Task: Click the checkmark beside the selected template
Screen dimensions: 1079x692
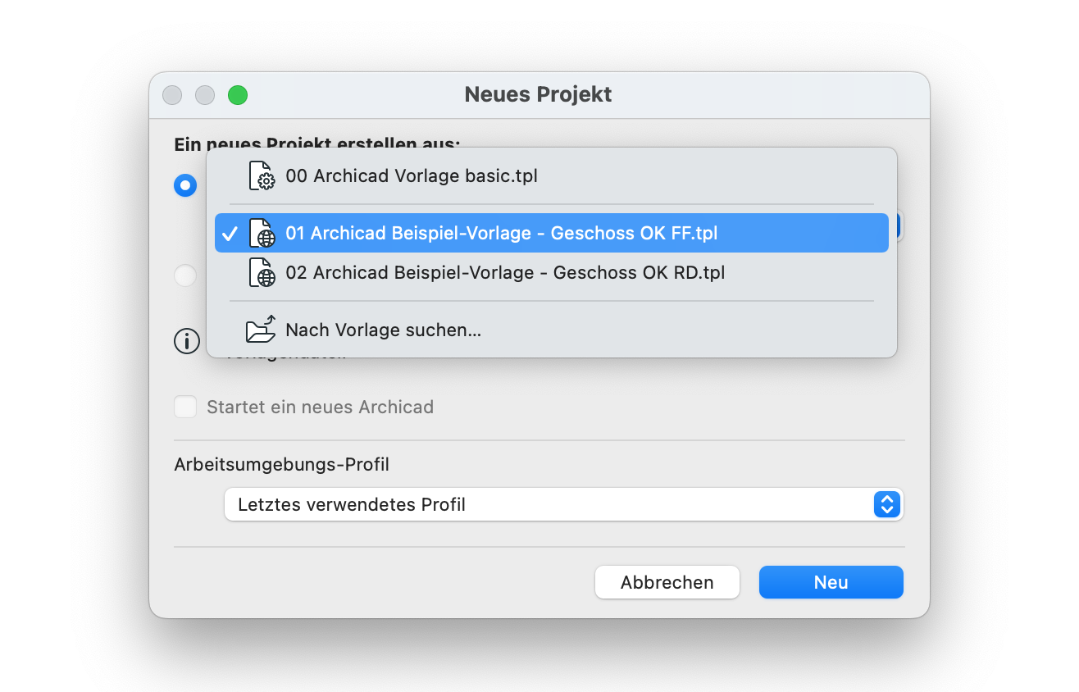Action: coord(232,233)
